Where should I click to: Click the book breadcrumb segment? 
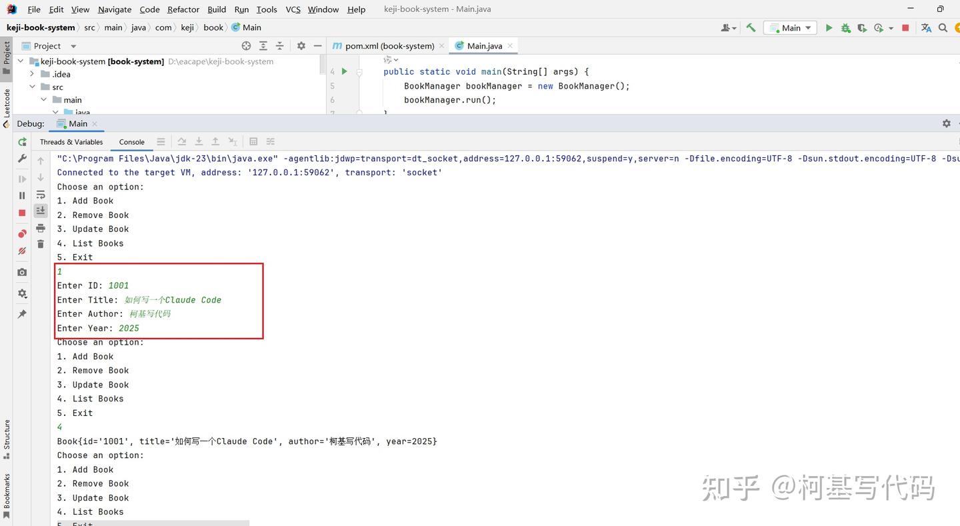click(x=213, y=27)
